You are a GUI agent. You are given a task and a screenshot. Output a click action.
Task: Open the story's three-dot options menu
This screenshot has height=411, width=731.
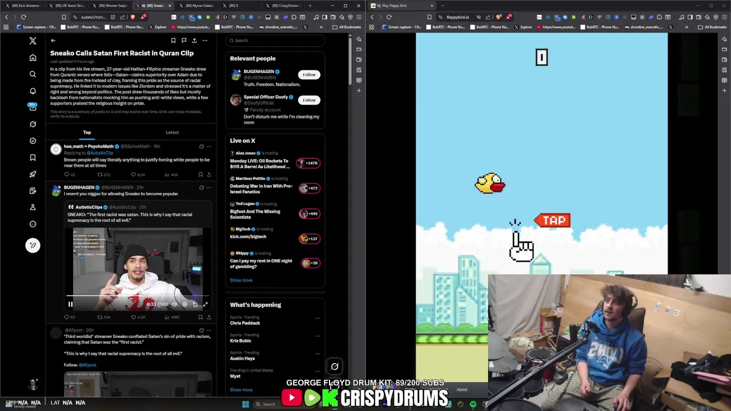(x=205, y=41)
